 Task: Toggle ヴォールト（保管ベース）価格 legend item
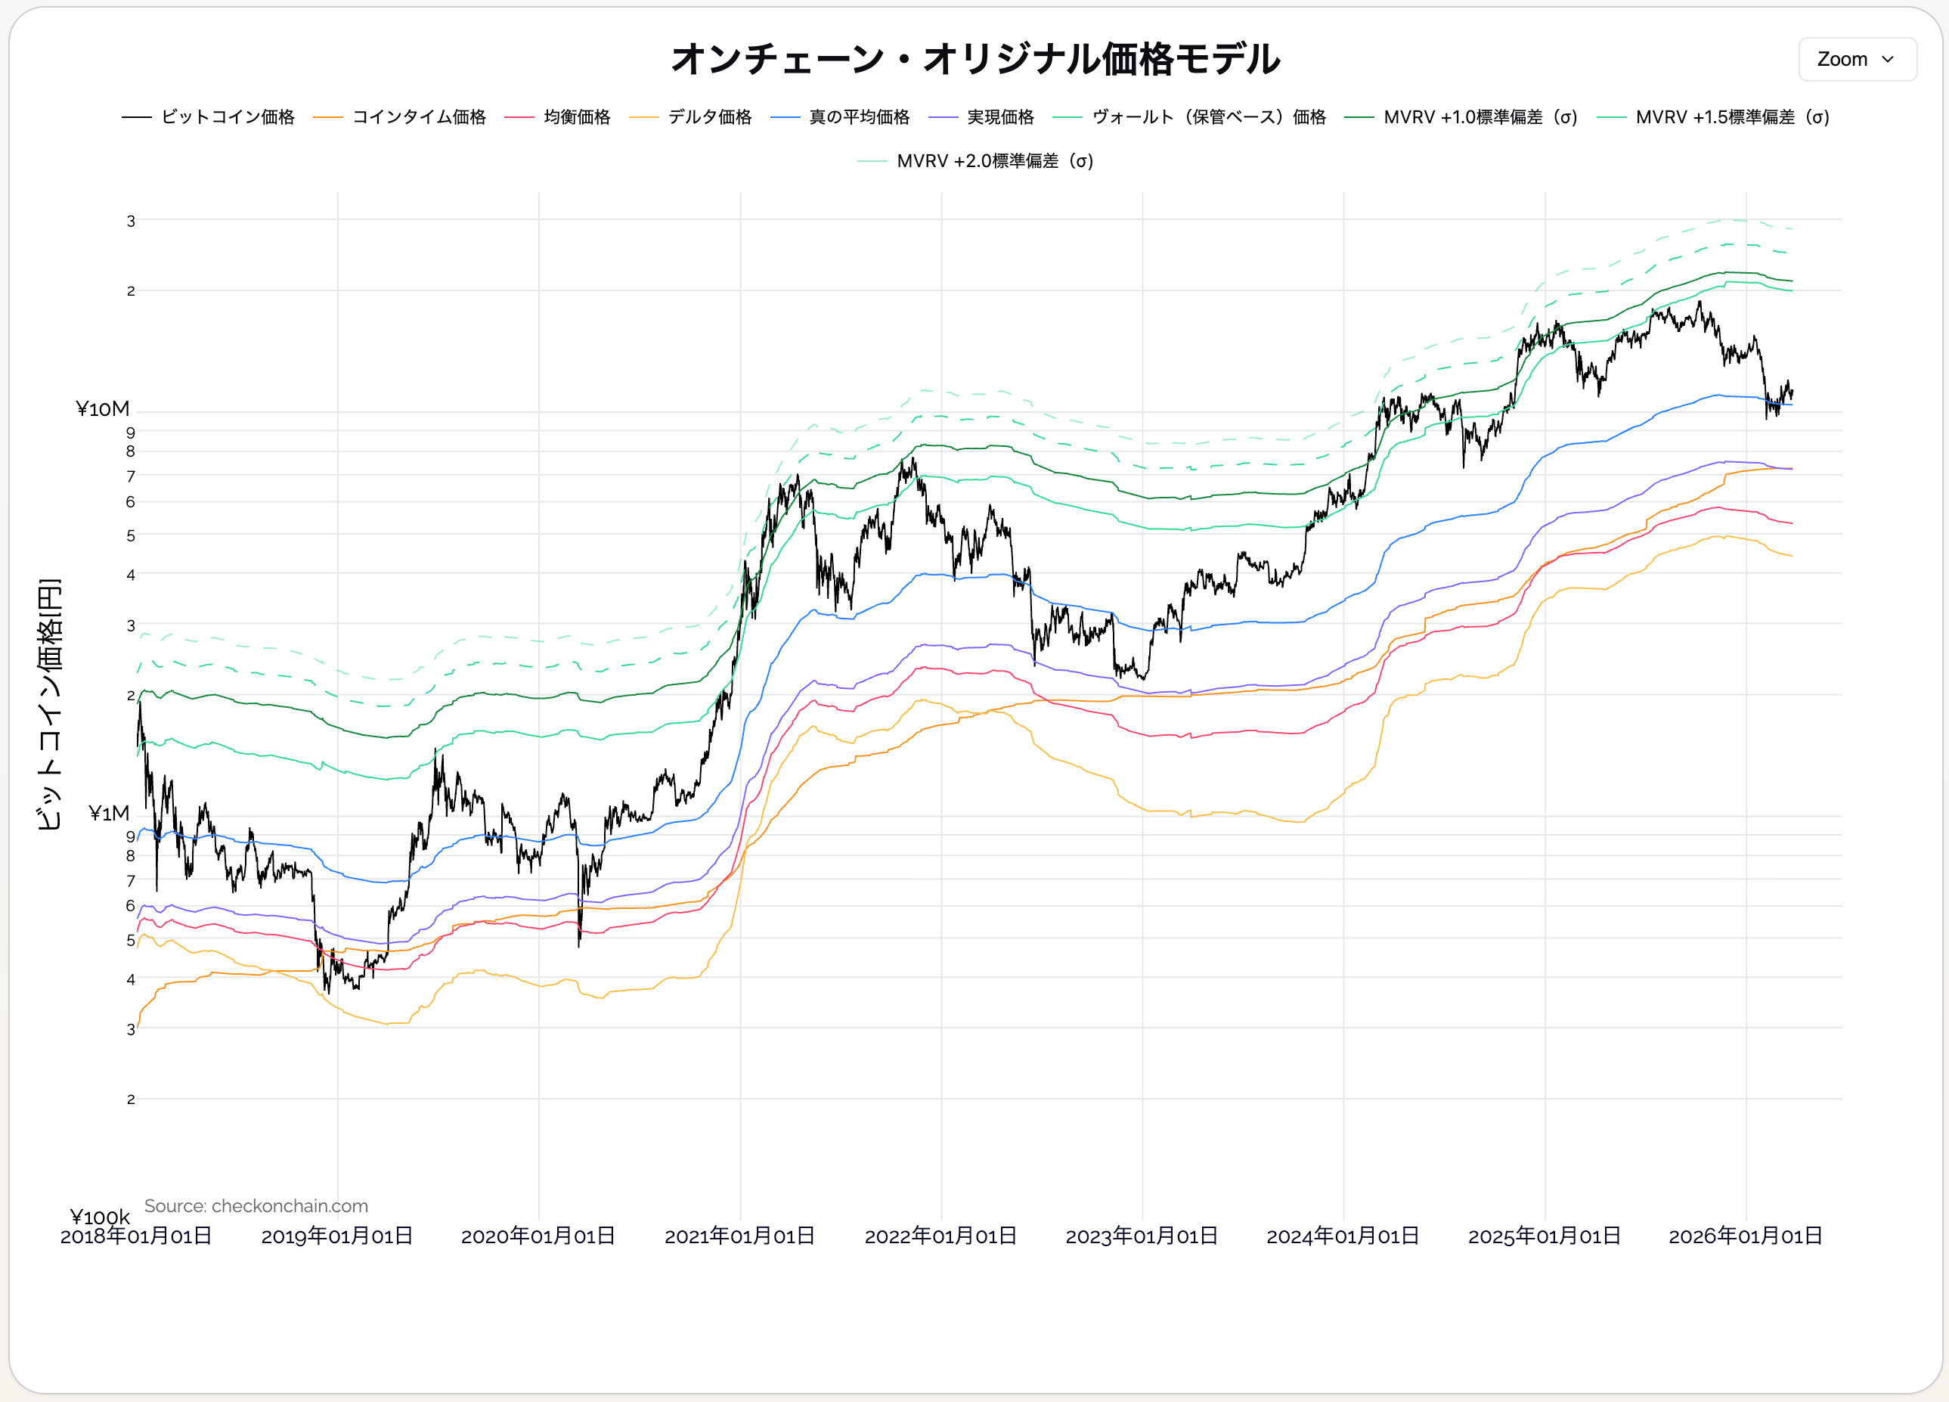point(1208,117)
